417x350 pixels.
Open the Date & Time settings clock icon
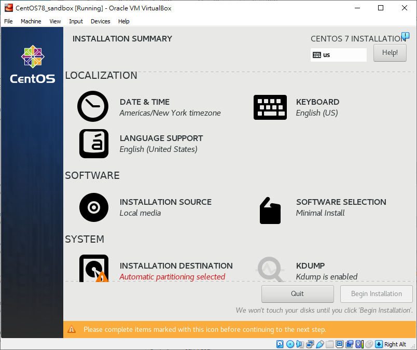tap(93, 106)
